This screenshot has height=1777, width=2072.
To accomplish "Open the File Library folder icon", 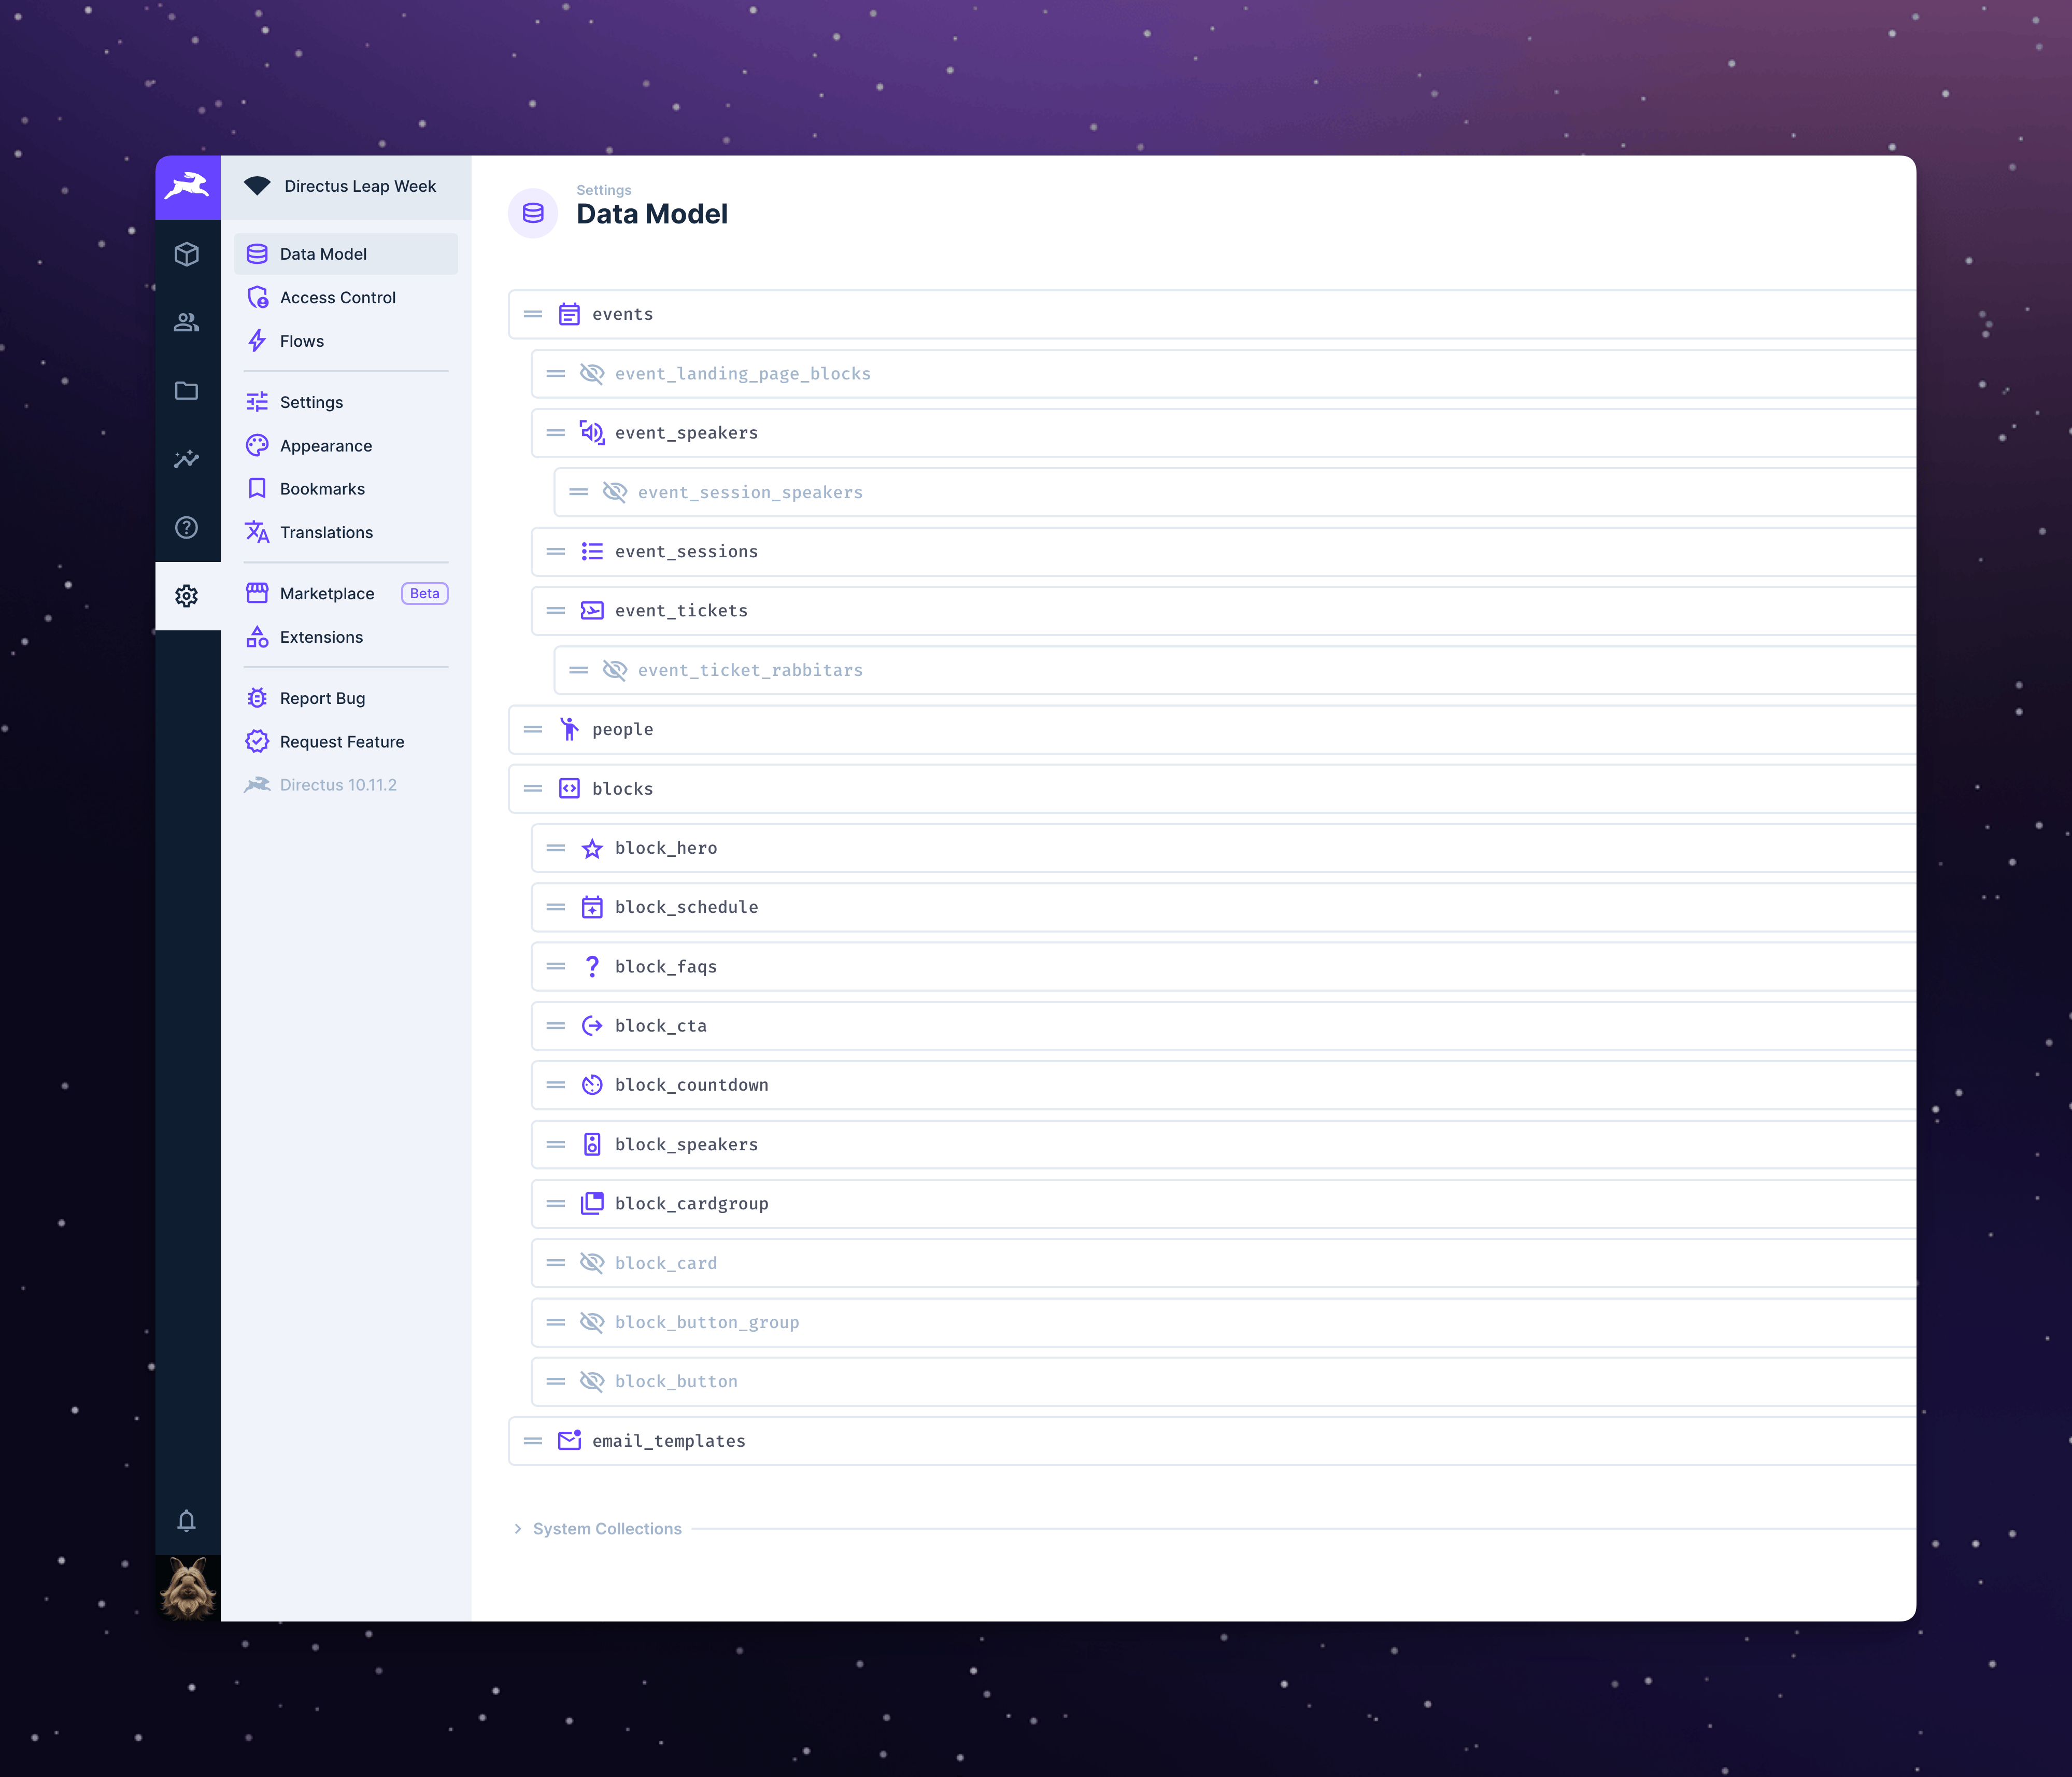I will pos(187,391).
